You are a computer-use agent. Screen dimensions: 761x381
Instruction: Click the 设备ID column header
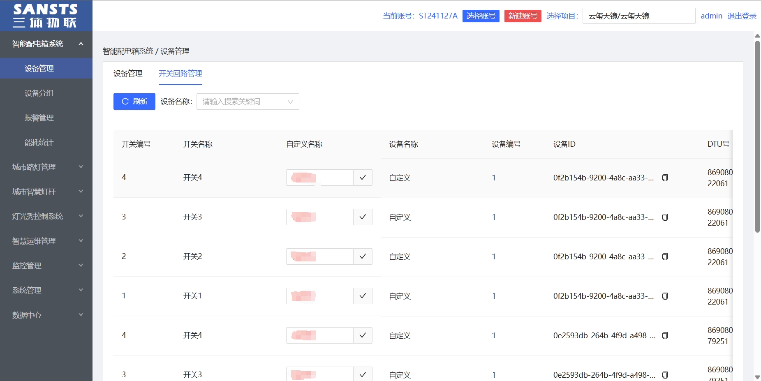point(564,144)
